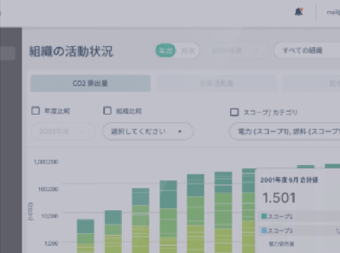Screen dimensions: 340x253
Task: Select the third bar in the chart
Action: (x=140, y=219)
